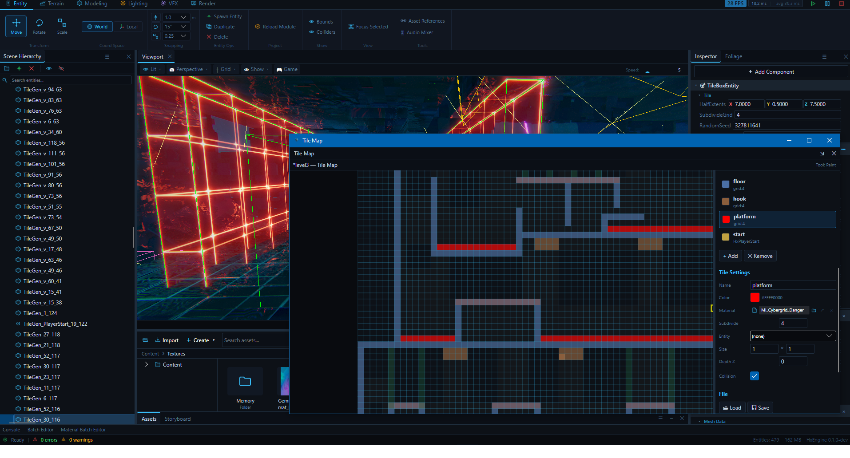Click Reload Module in Project group
Viewport: 850px width, 458px height.
click(x=275, y=27)
